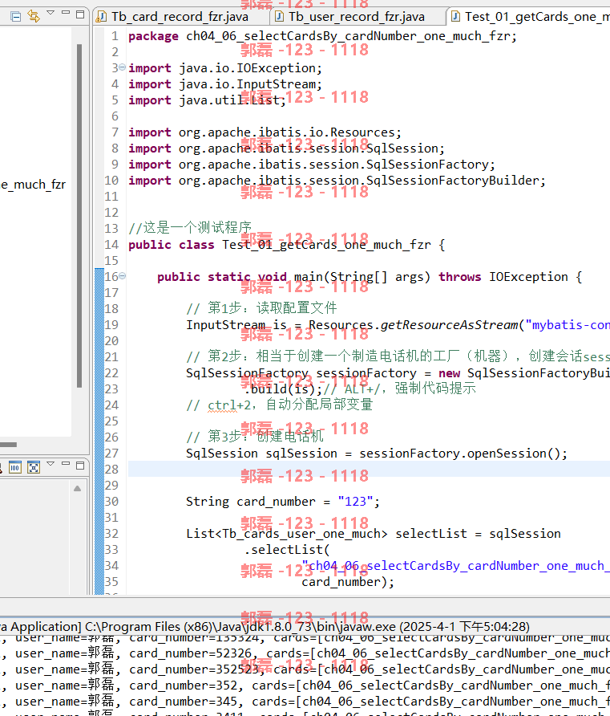Click the Java file icon on Test_01_getCards tab

[x=455, y=17]
